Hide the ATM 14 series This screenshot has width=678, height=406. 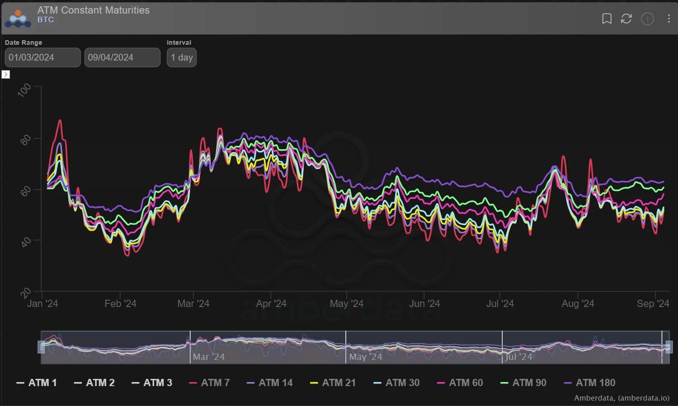(x=270, y=382)
